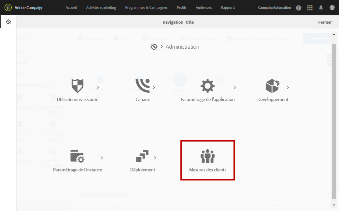This screenshot has height=211, width=339.
Task: Open the help question mark icon
Action: coord(299,8)
